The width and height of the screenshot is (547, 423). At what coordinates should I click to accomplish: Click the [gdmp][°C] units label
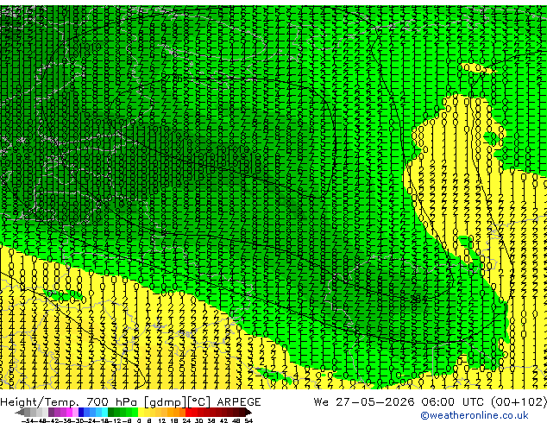178,402
